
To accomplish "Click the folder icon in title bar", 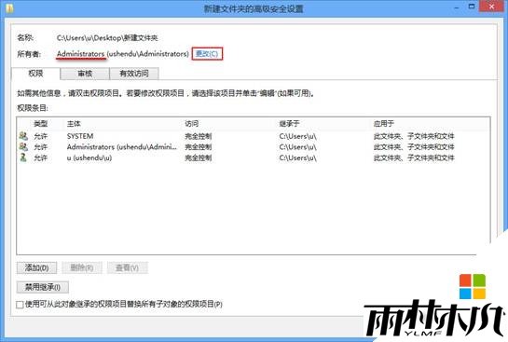I will 9,8.
